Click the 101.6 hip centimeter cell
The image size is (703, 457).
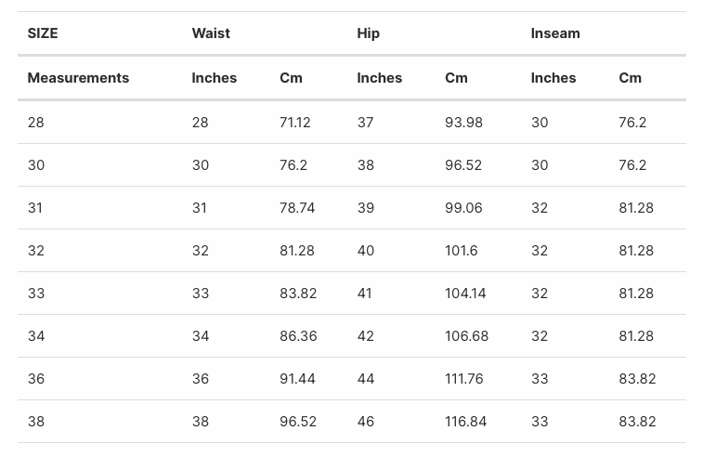point(462,251)
